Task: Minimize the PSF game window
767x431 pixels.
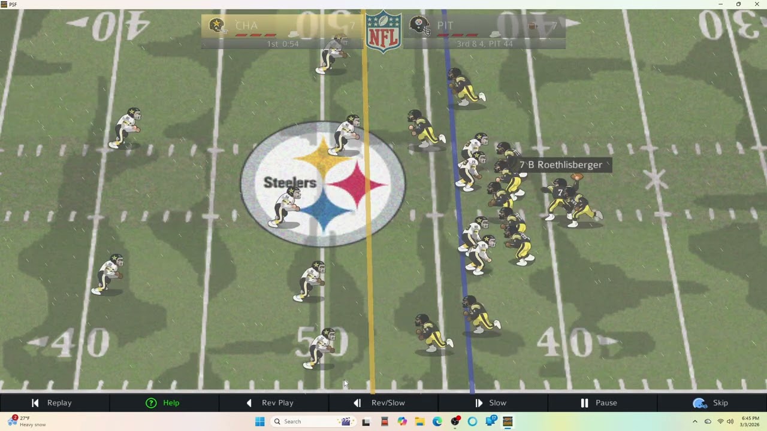Action: point(720,4)
